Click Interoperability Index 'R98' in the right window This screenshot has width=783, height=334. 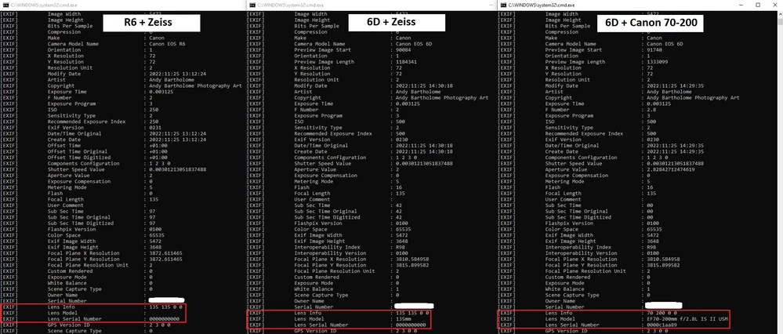click(651, 248)
